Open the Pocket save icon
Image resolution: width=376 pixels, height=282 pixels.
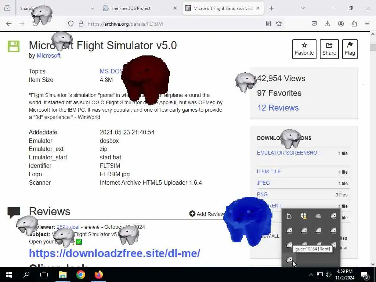(314, 23)
